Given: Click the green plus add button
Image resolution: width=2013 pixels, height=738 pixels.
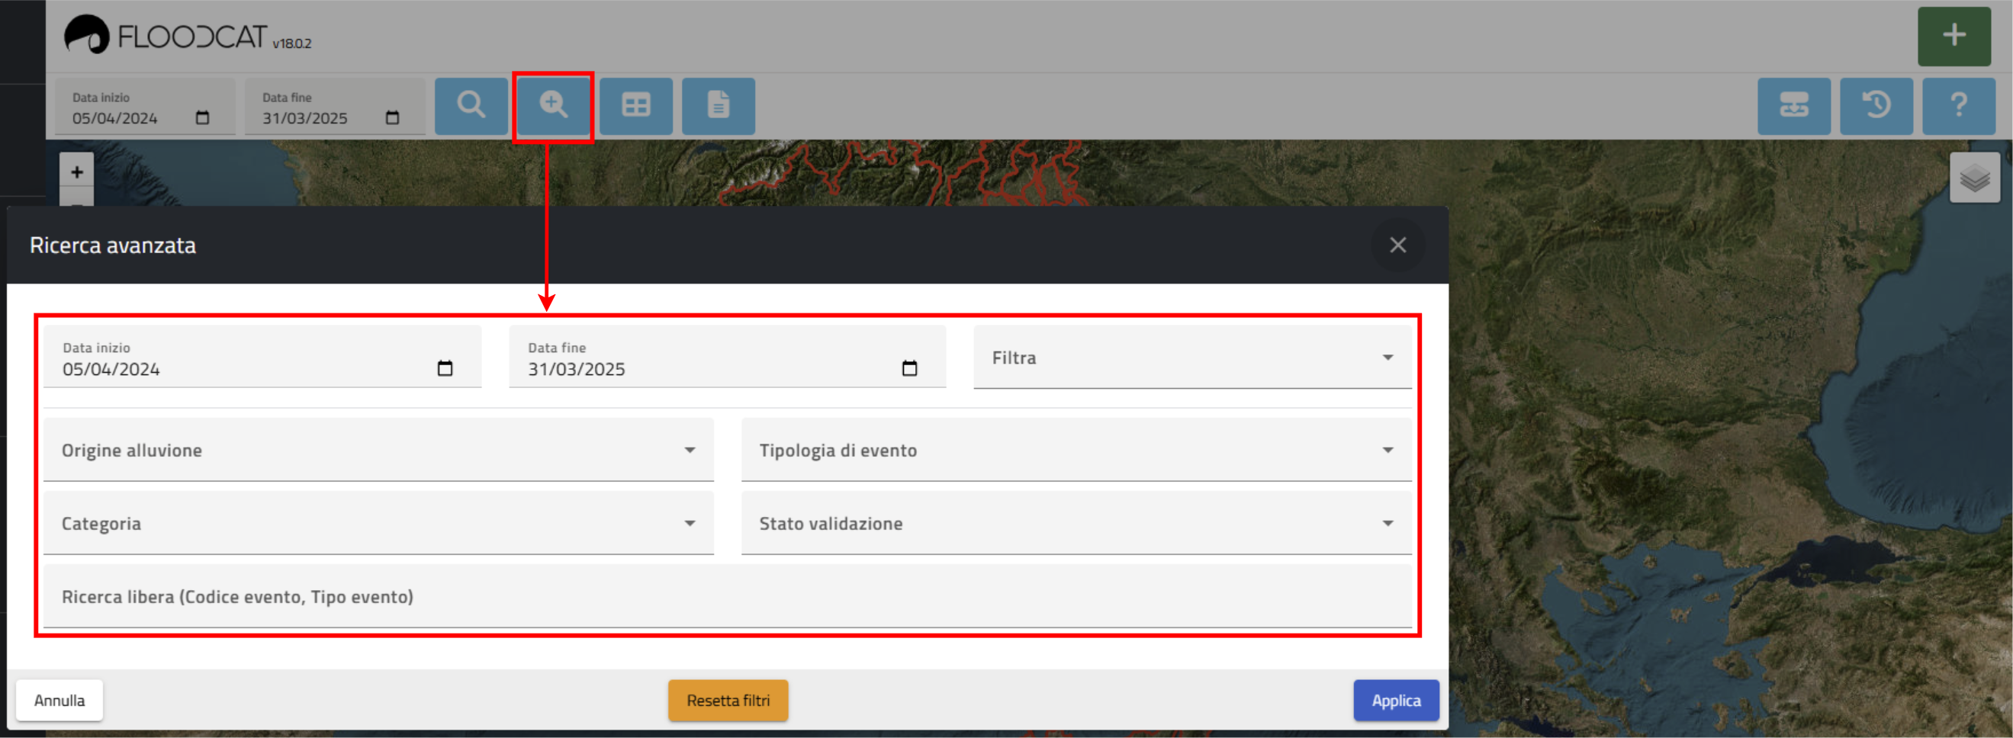Looking at the screenshot, I should click(x=1953, y=36).
